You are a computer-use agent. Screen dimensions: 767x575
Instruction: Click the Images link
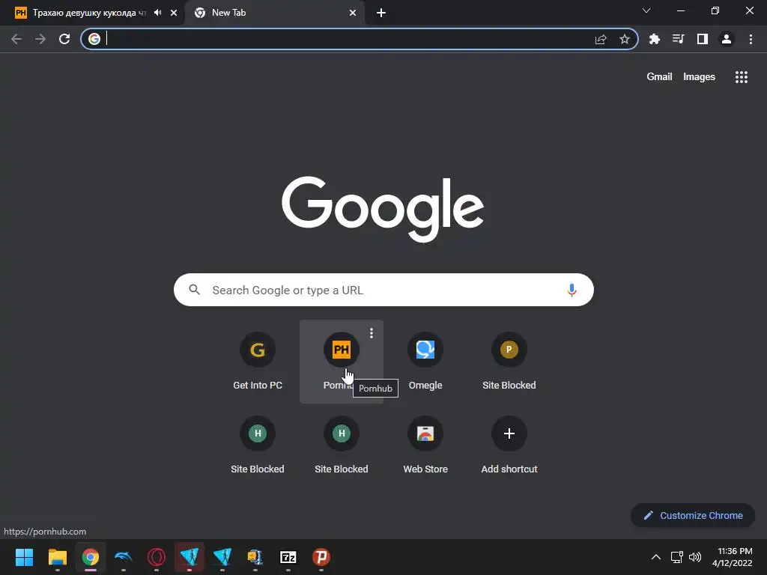tap(699, 77)
